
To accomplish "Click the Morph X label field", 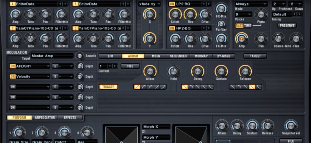I will click(156, 127).
